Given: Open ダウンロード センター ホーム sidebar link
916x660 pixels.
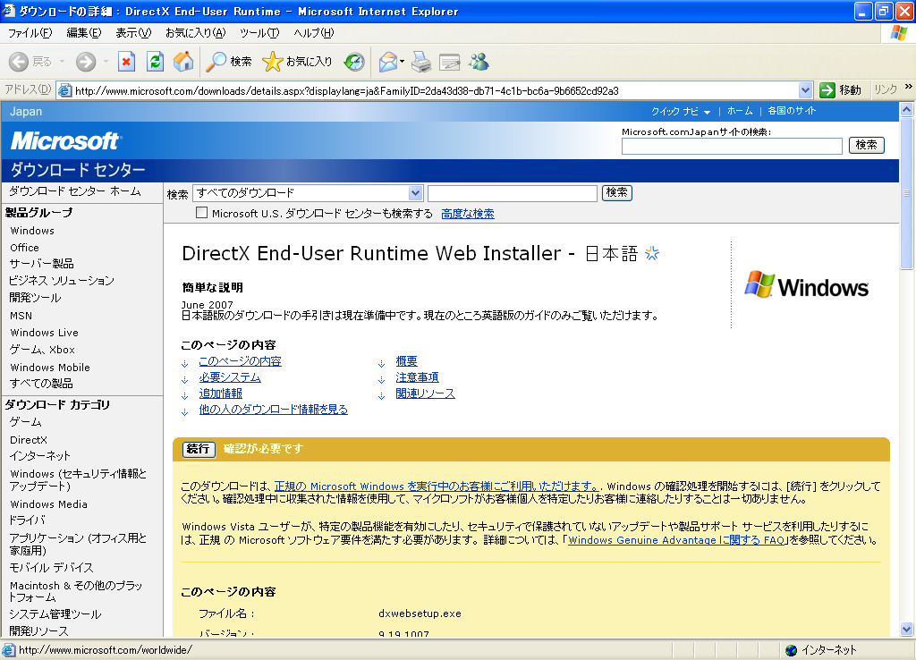Looking at the screenshot, I should pos(75,191).
